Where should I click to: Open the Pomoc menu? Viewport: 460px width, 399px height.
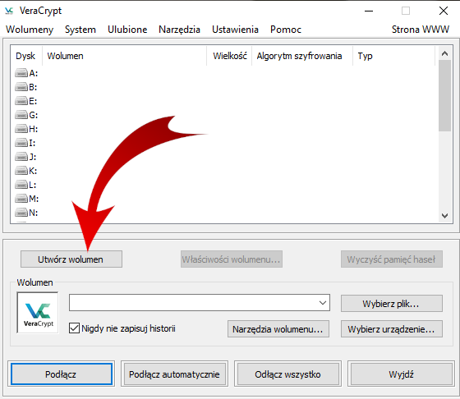pyautogui.click(x=286, y=30)
